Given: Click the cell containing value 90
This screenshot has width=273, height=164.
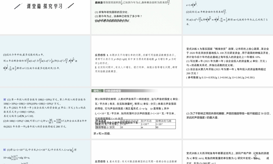Looking at the screenshot, I should click(157, 127).
